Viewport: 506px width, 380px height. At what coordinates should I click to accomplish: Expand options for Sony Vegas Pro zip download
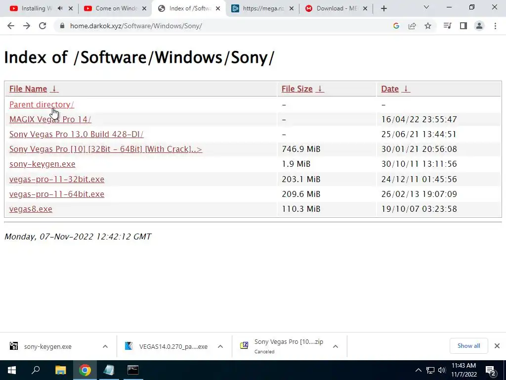(x=336, y=346)
